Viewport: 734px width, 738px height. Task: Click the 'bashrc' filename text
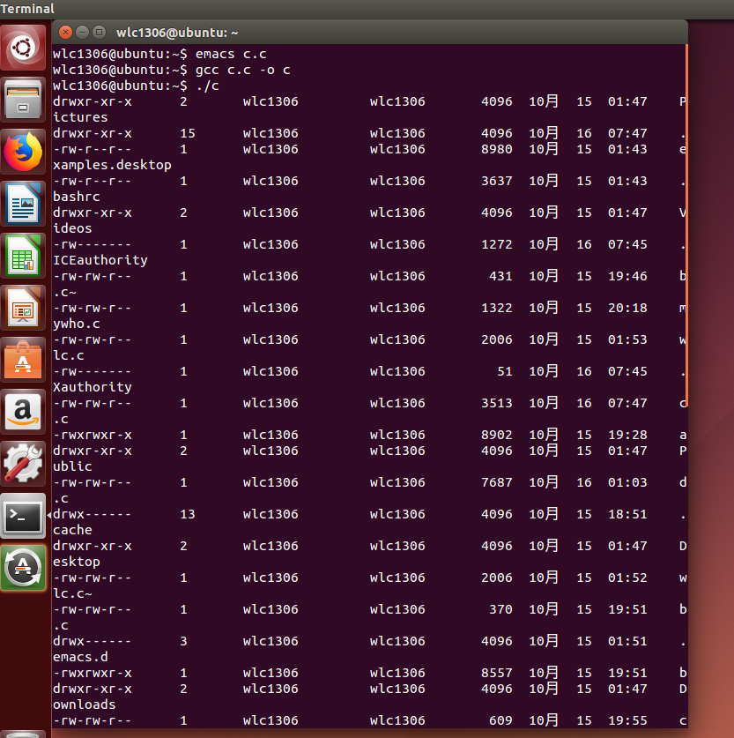pyautogui.click(x=76, y=197)
